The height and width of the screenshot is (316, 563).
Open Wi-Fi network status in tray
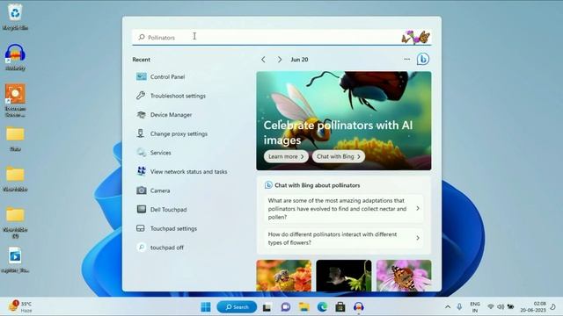tap(491, 306)
